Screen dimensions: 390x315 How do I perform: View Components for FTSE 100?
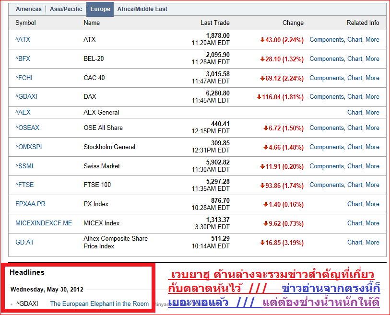coord(327,185)
